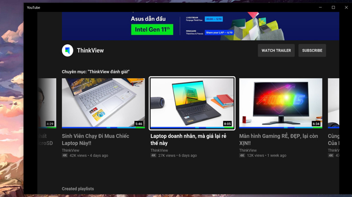This screenshot has width=352, height=197.
Task: Click the YouTube window title text
Action: tap(33, 8)
